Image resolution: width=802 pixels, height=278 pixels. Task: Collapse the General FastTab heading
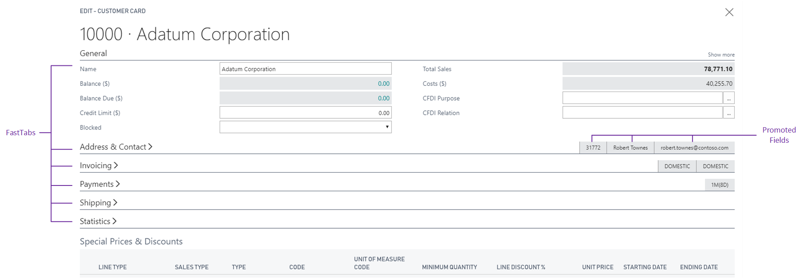click(x=93, y=53)
